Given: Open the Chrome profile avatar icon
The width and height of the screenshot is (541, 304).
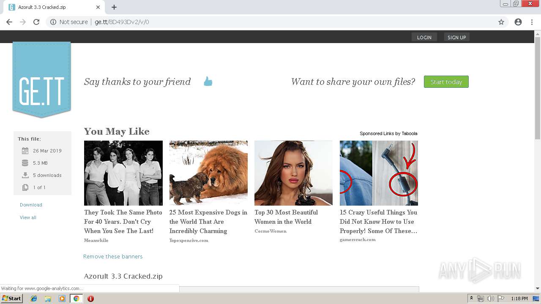Looking at the screenshot, I should (x=518, y=22).
